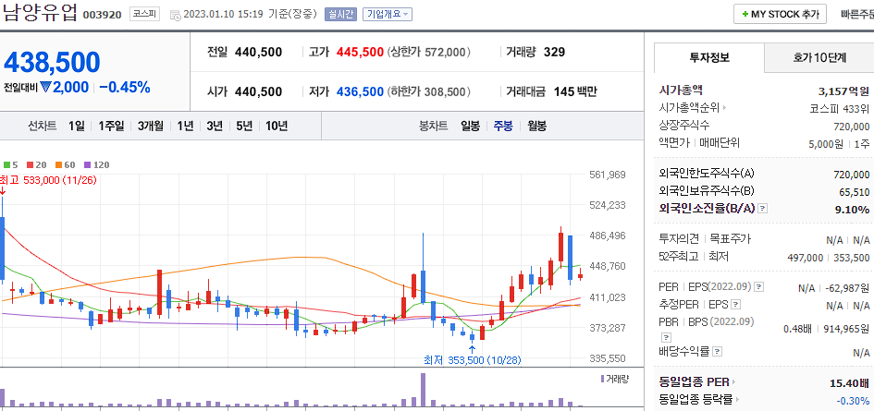Open help icon beside 배당수익률
Viewport: 874px width, 411px height.
point(718,352)
